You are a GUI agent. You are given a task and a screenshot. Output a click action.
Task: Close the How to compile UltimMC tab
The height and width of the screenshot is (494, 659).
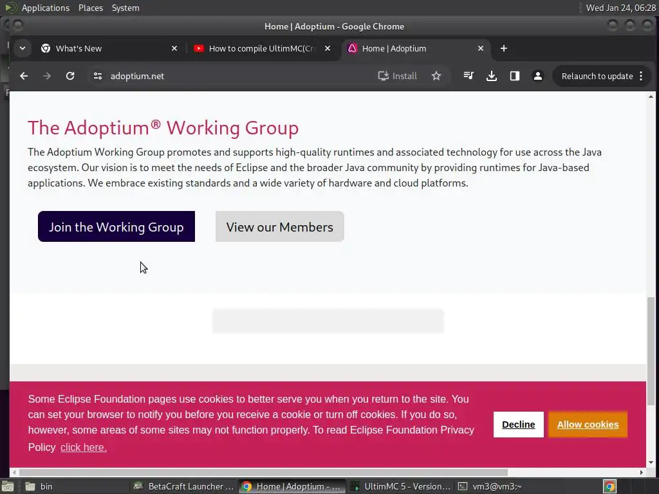click(x=328, y=48)
